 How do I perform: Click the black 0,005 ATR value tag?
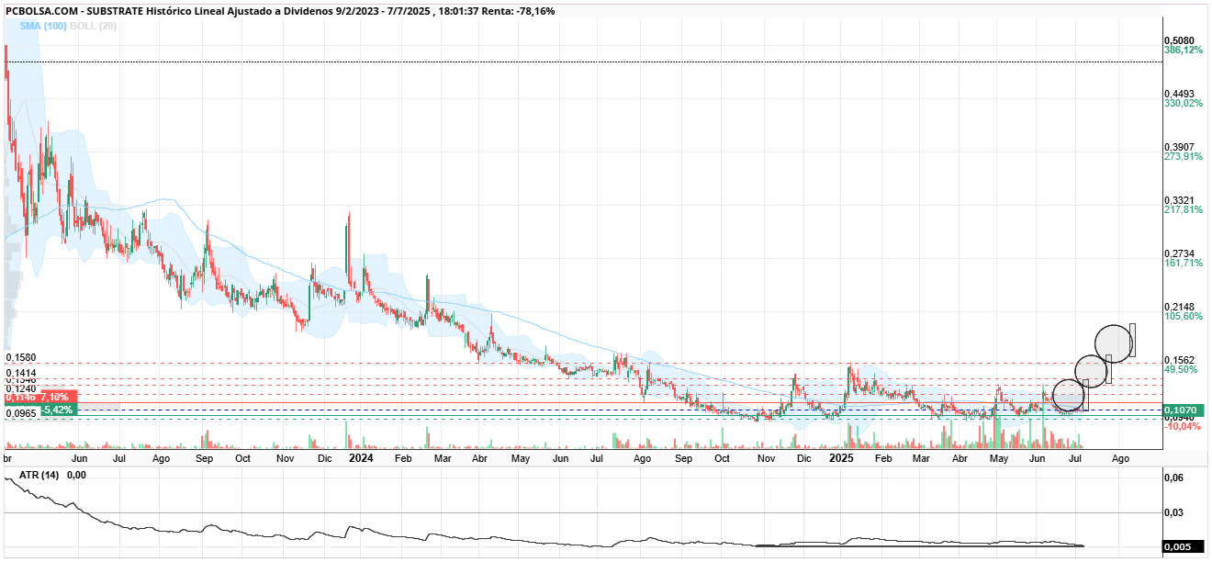coord(1184,547)
